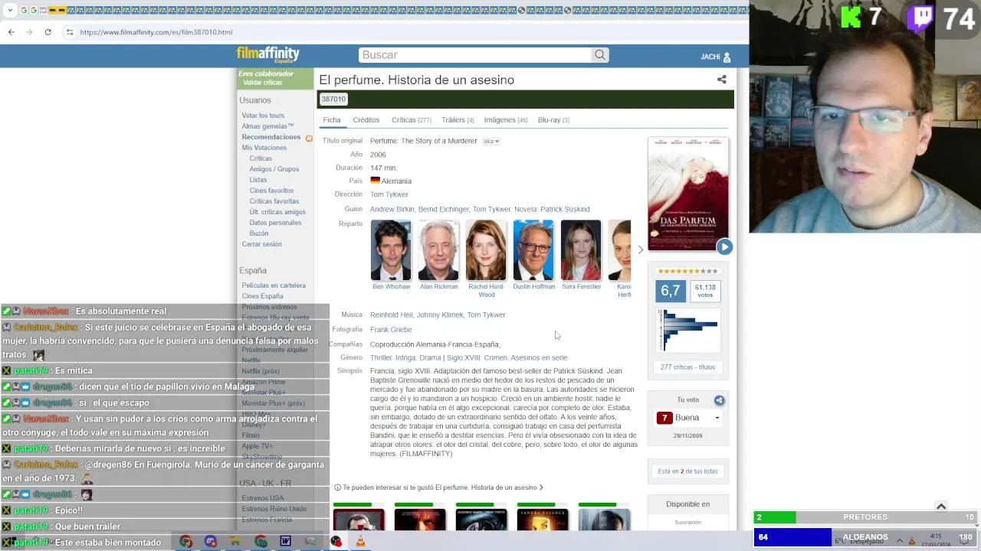Open first Chrome icon in the taskbar
Screen dimensions: 981x551
[x=185, y=541]
